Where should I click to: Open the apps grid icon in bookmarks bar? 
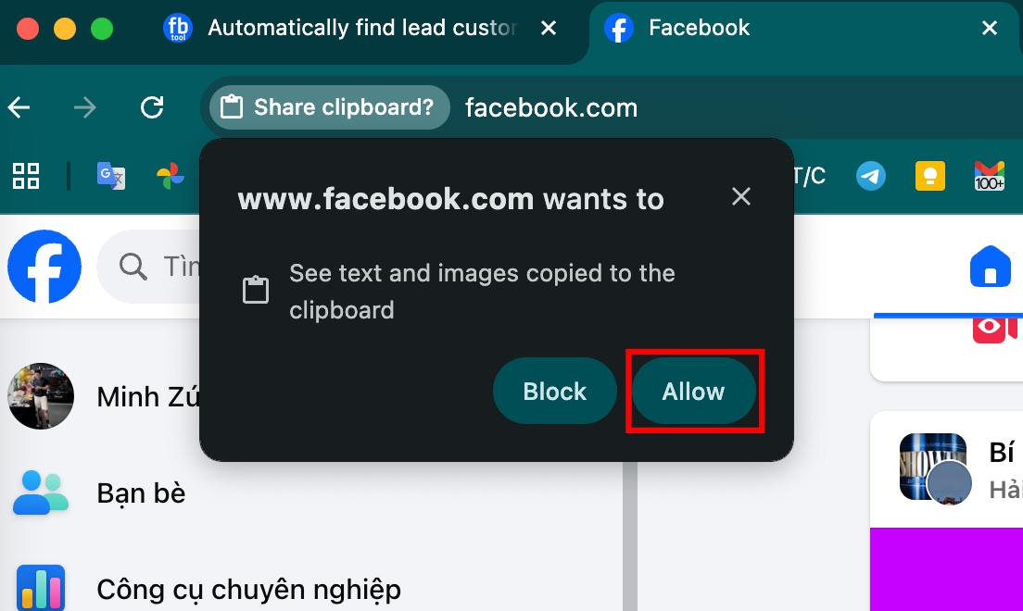point(26,176)
